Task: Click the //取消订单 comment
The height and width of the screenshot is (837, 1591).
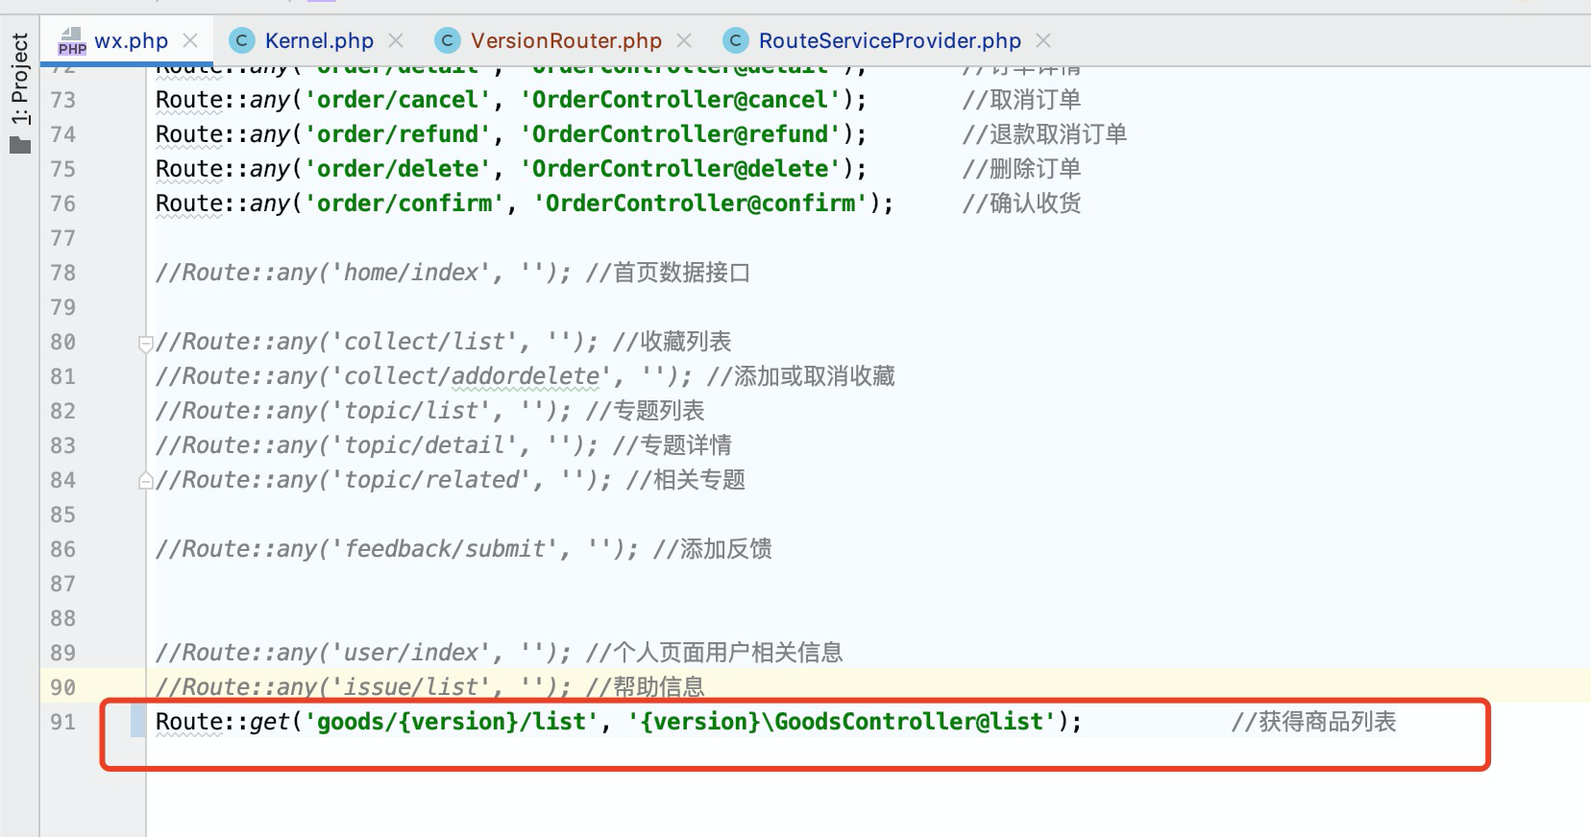Action: [1021, 100]
